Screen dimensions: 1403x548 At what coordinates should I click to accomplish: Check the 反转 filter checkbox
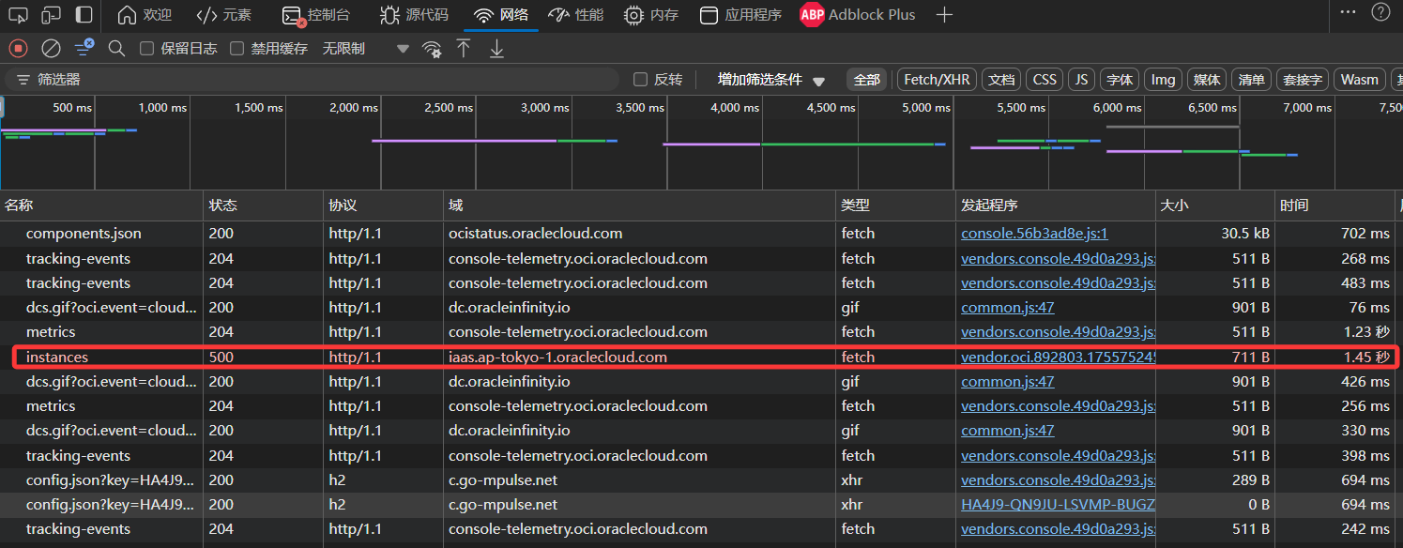[641, 80]
